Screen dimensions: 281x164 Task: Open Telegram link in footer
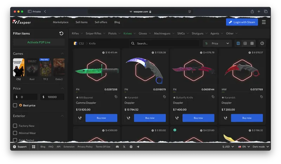pyautogui.click(x=138, y=146)
